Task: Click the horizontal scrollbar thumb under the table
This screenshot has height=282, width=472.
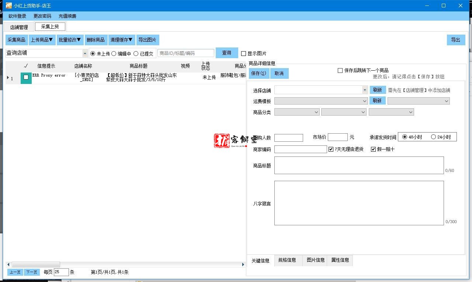Action: (x=36, y=264)
